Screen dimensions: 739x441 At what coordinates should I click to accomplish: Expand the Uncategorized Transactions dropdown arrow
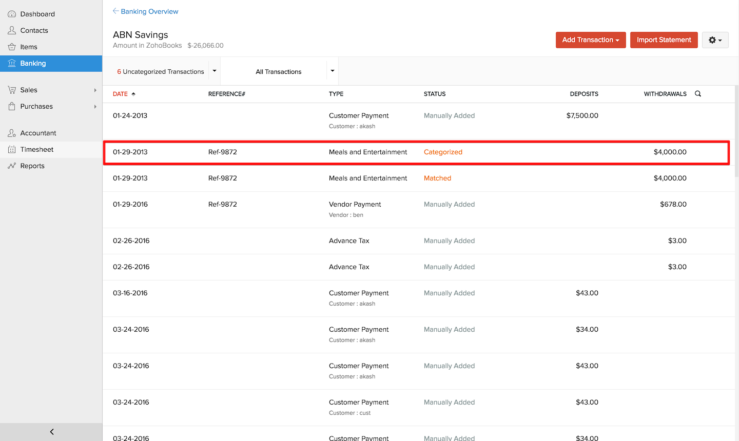tap(215, 71)
